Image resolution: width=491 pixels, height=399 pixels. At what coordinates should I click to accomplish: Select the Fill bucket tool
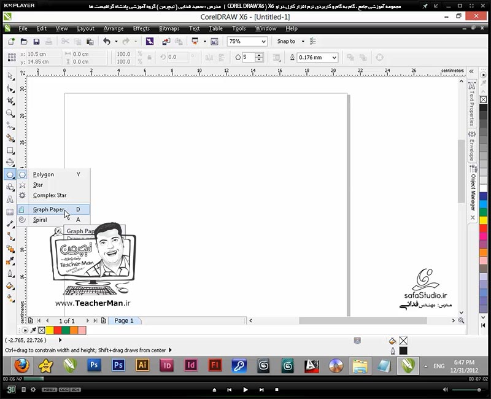[10, 286]
